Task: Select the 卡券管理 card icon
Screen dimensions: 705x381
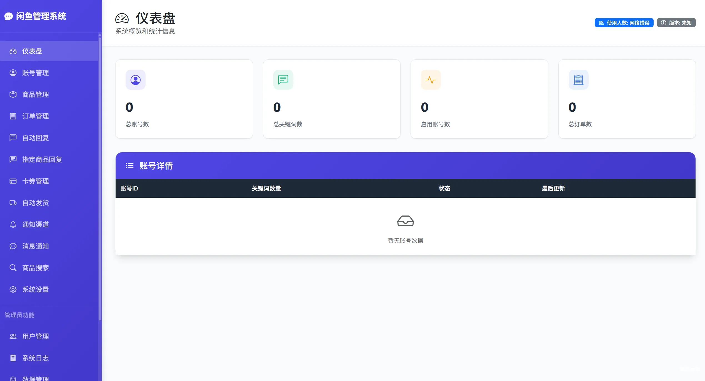Action: pyautogui.click(x=13, y=181)
